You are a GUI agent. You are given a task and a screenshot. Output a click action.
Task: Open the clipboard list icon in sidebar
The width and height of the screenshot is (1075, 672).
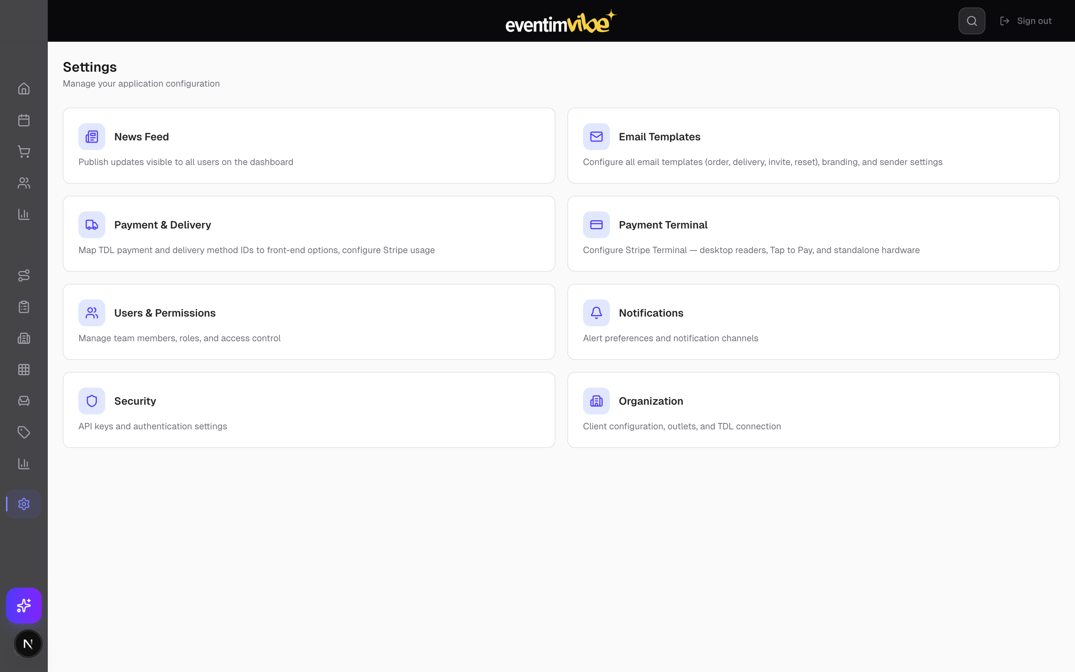coord(24,307)
